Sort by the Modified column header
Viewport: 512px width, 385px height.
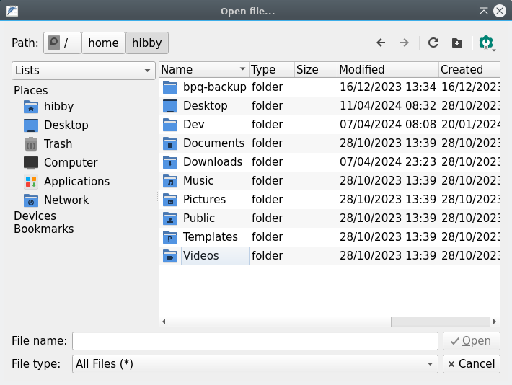coord(387,70)
